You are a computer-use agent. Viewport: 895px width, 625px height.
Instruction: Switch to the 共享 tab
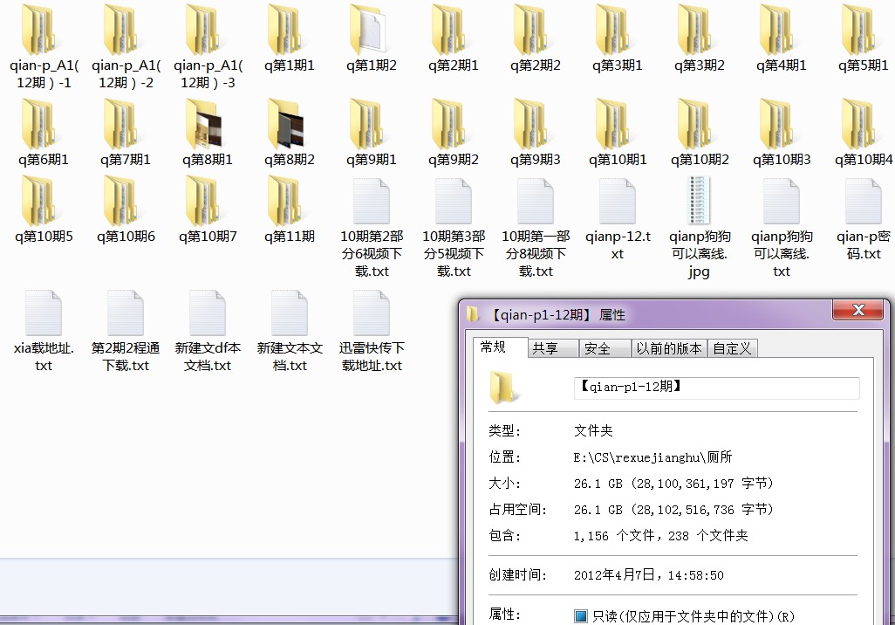[545, 348]
